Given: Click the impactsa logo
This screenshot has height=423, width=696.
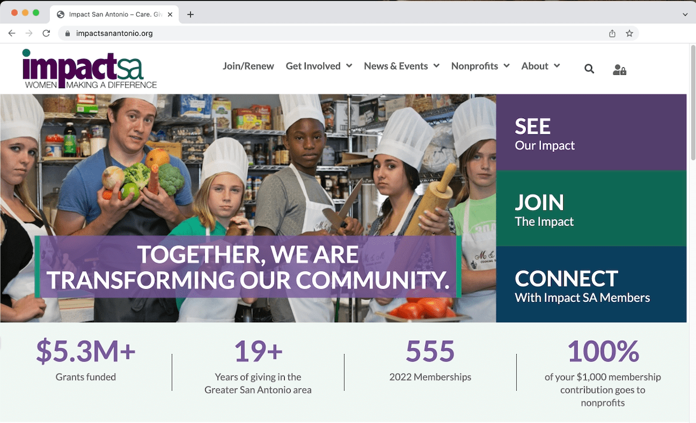Looking at the screenshot, I should coord(89,68).
